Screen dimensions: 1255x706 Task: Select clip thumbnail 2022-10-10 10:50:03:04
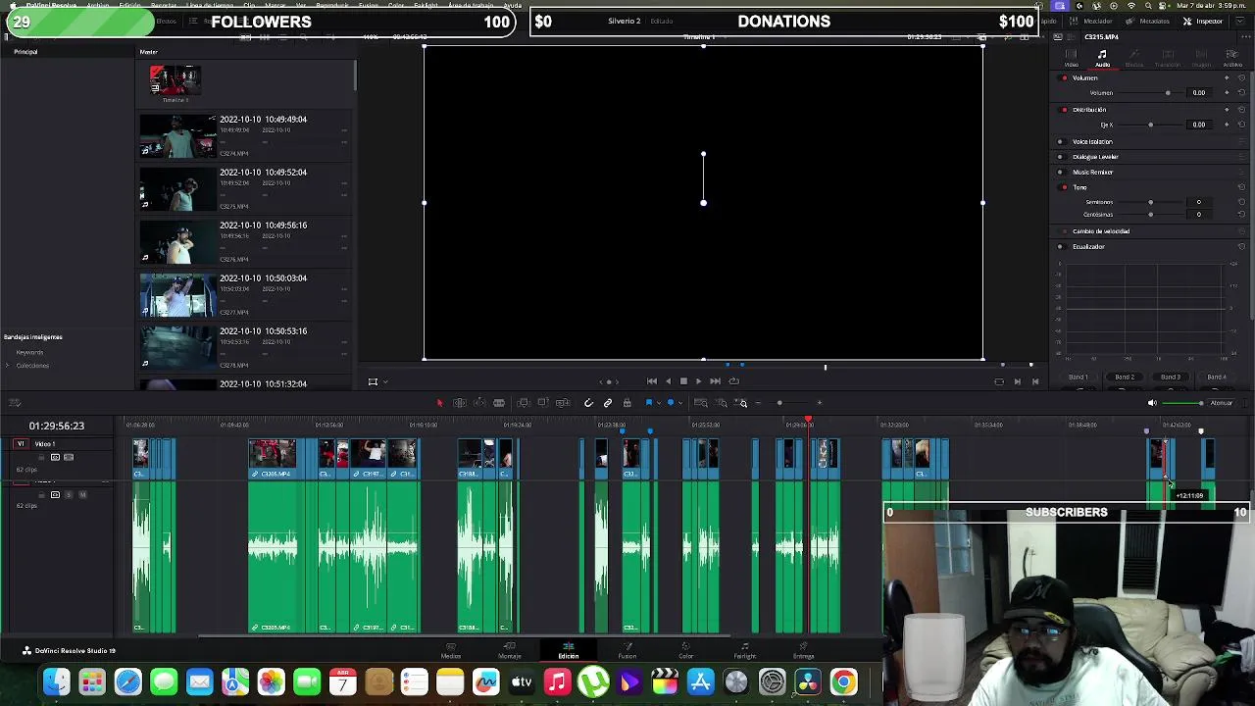click(x=177, y=295)
